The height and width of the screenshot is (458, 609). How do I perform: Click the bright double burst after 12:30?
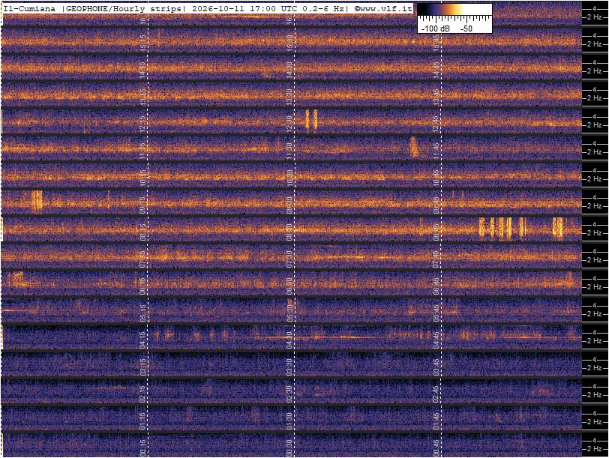tap(311, 120)
